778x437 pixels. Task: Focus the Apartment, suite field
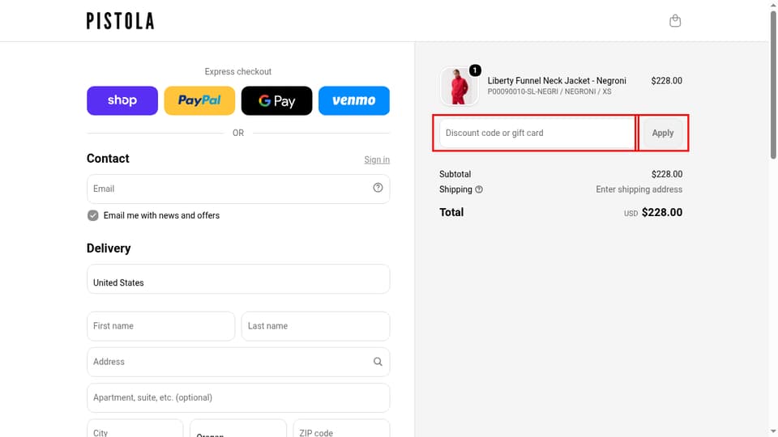coord(238,397)
